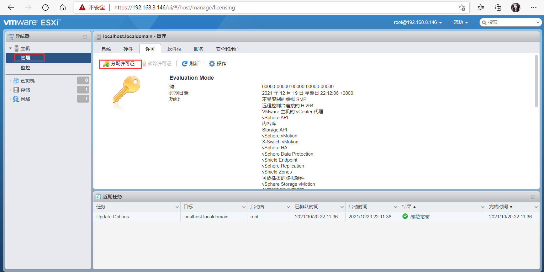This screenshot has width=544, height=272.
Task: Expand the search box dropdown arrow
Action: [x=538, y=22]
